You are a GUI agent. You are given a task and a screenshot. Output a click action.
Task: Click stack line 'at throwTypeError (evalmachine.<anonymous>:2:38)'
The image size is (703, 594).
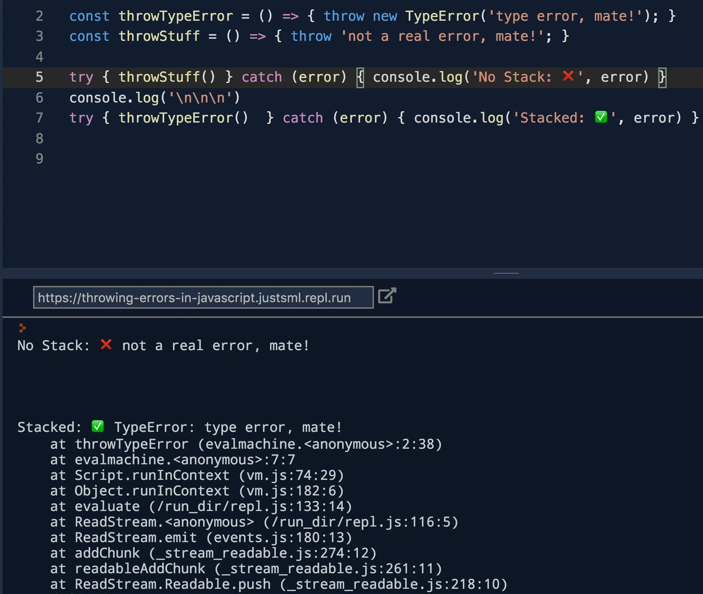tap(246, 444)
